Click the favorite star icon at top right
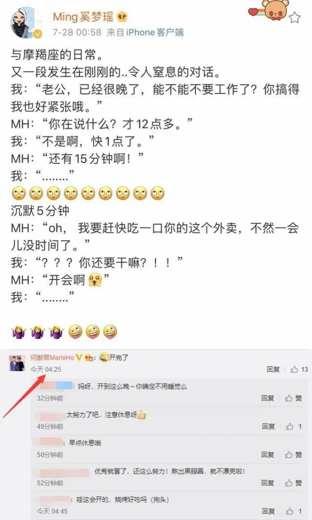312x520 pixels. tap(294, 18)
